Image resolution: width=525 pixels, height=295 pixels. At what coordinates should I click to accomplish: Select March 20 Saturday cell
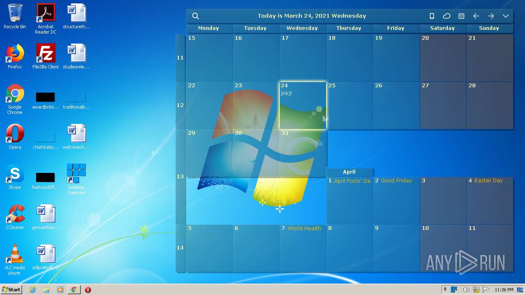tap(443, 58)
